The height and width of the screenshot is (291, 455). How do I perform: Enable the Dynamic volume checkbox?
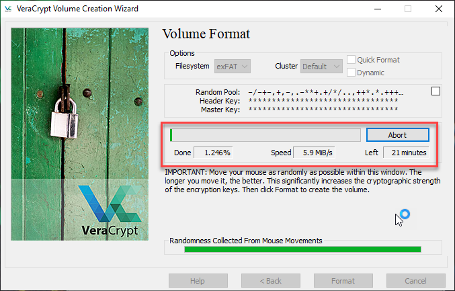coord(351,73)
